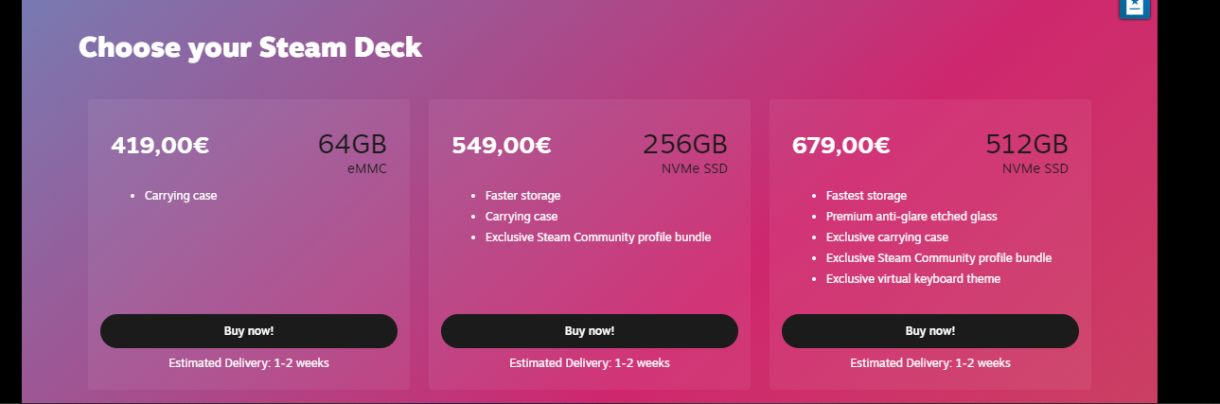1220x404 pixels.
Task: Click 'Carrying case' in the 64GB card
Action: (x=181, y=196)
